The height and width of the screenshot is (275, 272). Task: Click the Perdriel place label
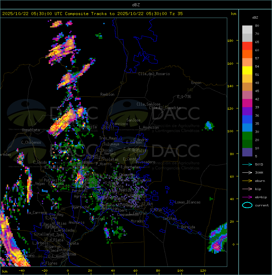pos(80,191)
